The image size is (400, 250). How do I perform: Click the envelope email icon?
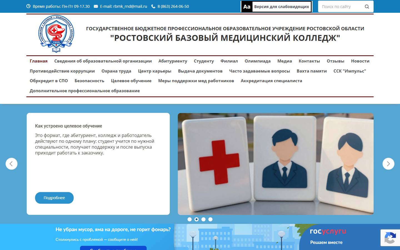[x=96, y=6]
